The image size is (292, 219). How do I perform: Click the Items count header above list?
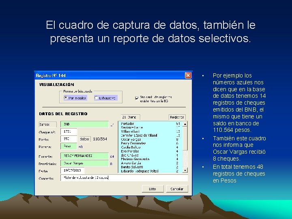(x=130, y=117)
